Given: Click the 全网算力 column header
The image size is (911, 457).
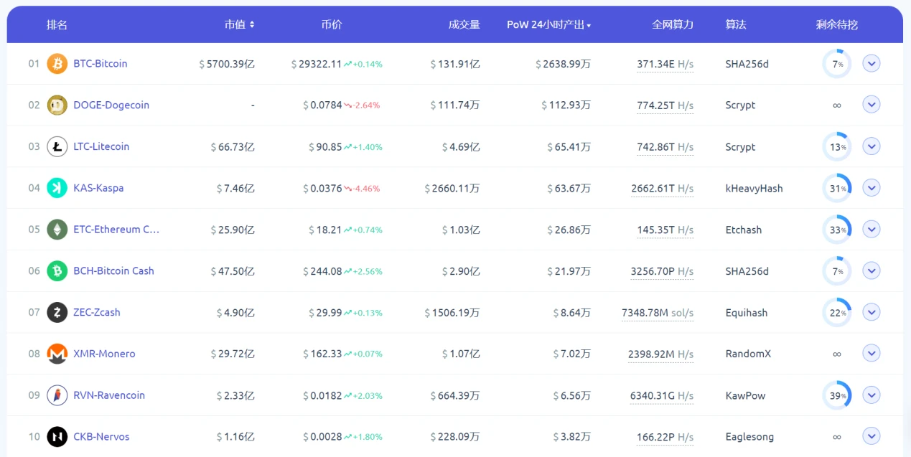Looking at the screenshot, I should 673,24.
